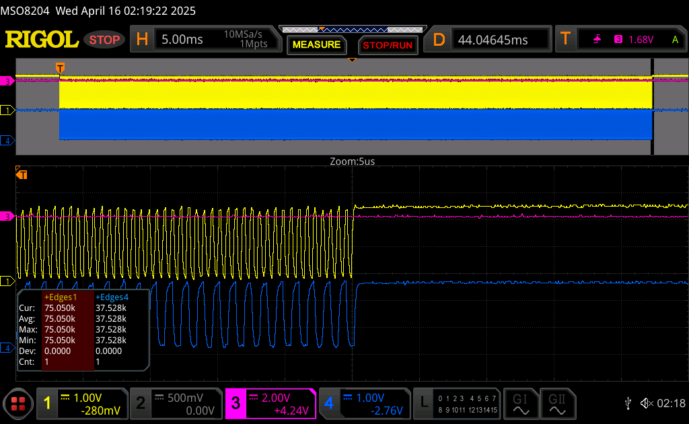Screen dimensions: 689x424
Task: Open the horizontal timebase 5.00ms settings
Action: click(205, 40)
